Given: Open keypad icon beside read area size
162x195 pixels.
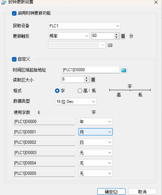Looking at the screenshot, I should click(93, 80).
